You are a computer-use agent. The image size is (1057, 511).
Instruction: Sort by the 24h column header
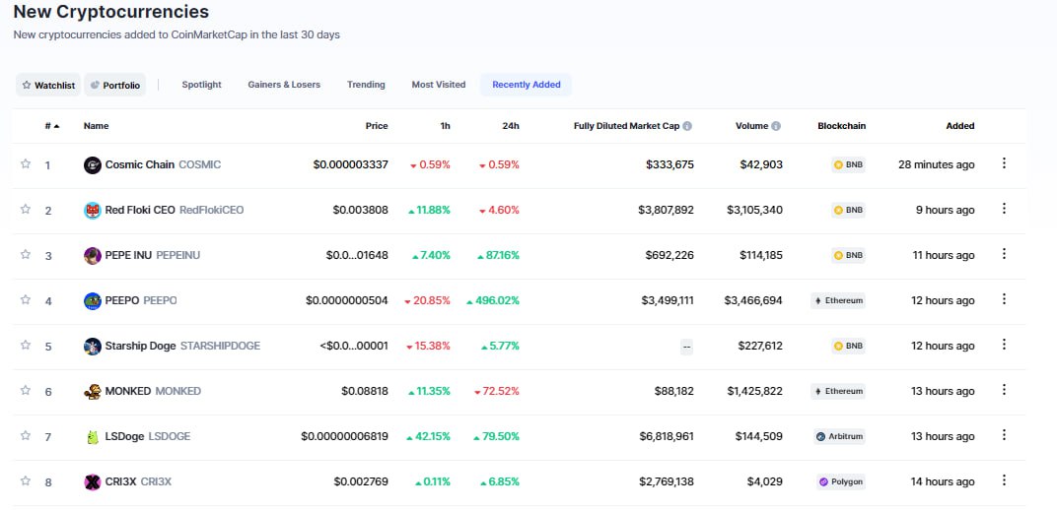[x=511, y=126]
